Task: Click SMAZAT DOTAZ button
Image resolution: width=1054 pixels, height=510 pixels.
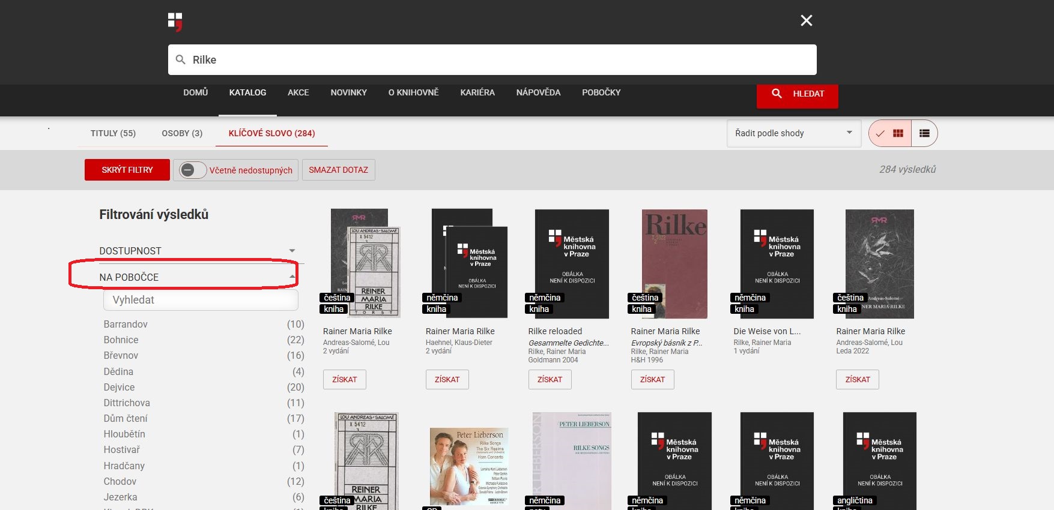Action: point(338,170)
